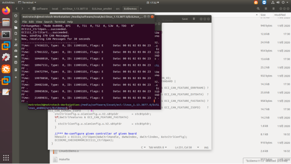Viewport: 291px width, 164px height.
Task: Click the Home icon in Files sidebar
Action: [x=16, y=21]
